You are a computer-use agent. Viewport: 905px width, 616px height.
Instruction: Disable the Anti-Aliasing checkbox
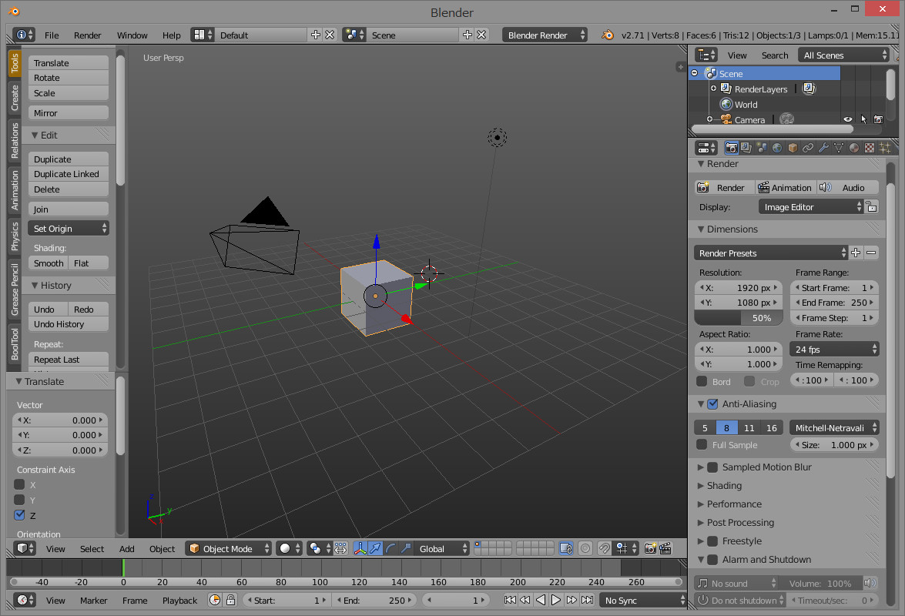[x=712, y=403]
